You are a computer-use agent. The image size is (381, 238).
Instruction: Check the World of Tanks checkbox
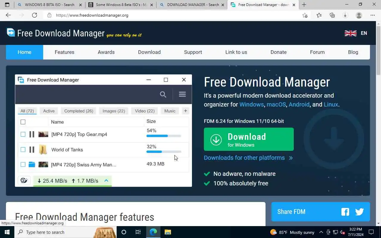point(23,150)
